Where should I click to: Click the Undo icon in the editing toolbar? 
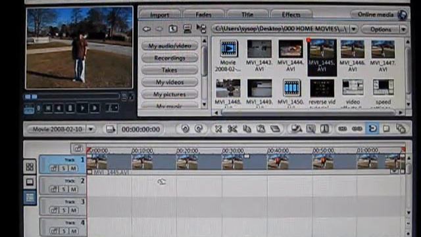[185, 129]
